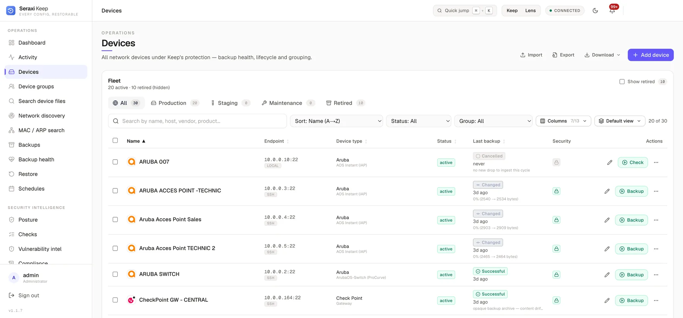
Task: Open Search device files in sidebar
Action: coord(46,101)
